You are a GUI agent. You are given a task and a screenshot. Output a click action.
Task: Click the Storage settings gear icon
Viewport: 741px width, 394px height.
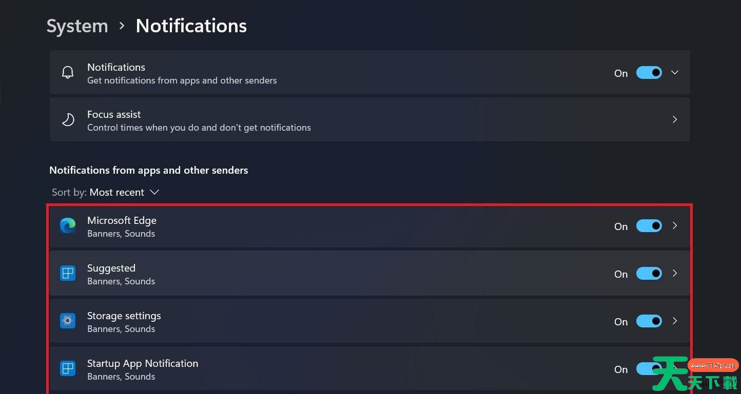point(68,321)
